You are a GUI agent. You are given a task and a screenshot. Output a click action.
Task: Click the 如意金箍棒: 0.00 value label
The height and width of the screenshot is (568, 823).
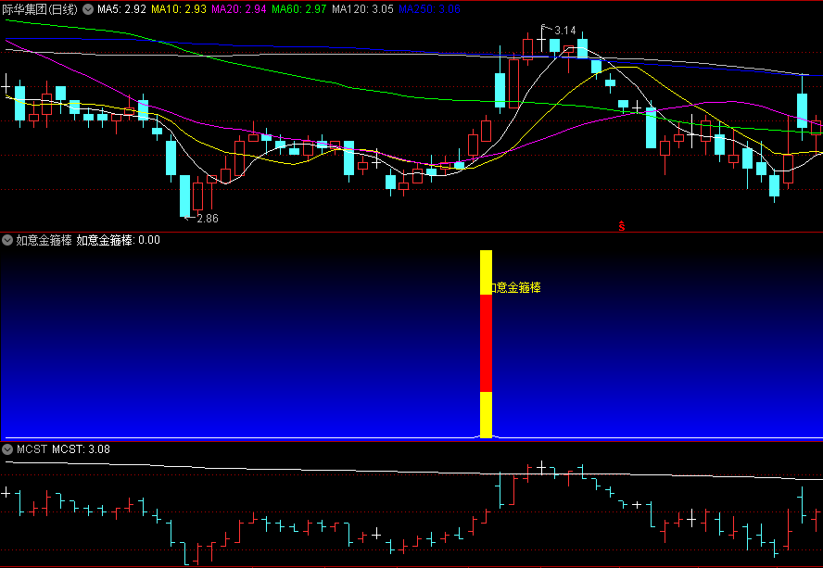coord(119,240)
